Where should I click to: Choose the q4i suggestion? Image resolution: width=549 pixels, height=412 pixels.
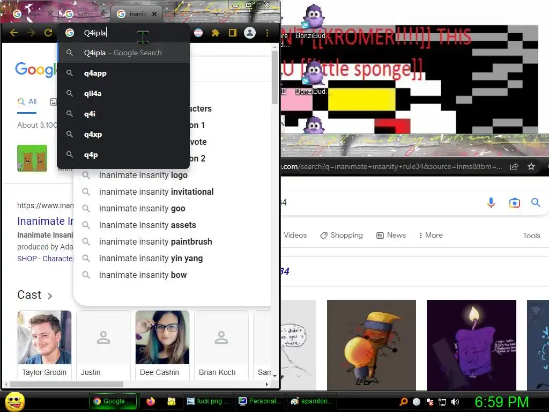123,114
